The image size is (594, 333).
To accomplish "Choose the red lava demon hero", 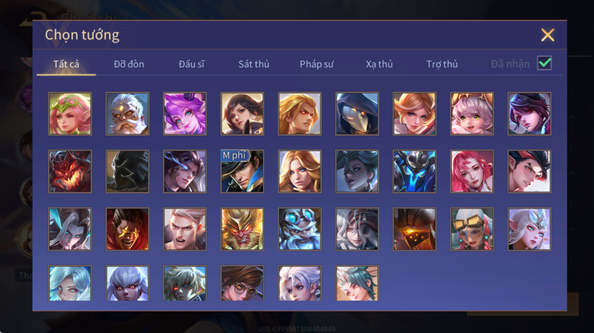I will (70, 172).
